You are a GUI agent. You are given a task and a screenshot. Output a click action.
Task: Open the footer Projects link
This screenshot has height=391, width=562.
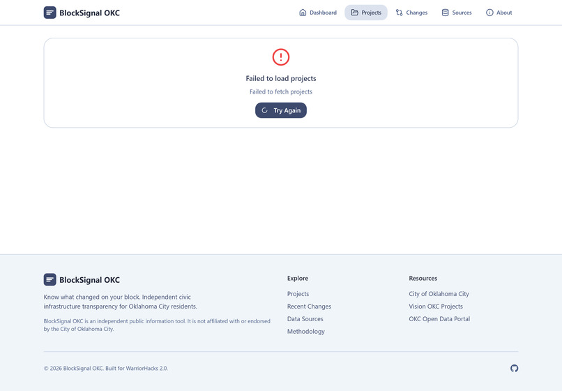point(298,294)
